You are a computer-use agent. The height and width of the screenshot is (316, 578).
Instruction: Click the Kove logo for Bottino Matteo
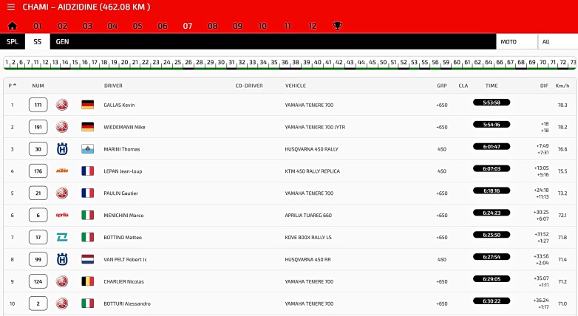click(62, 238)
